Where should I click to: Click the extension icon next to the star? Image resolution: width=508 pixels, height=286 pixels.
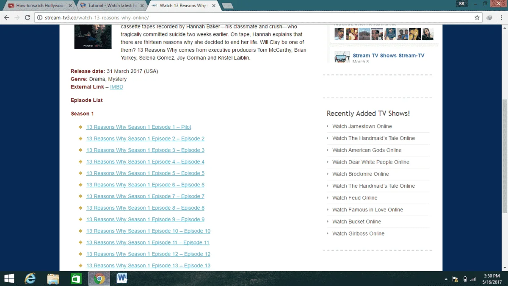489,18
